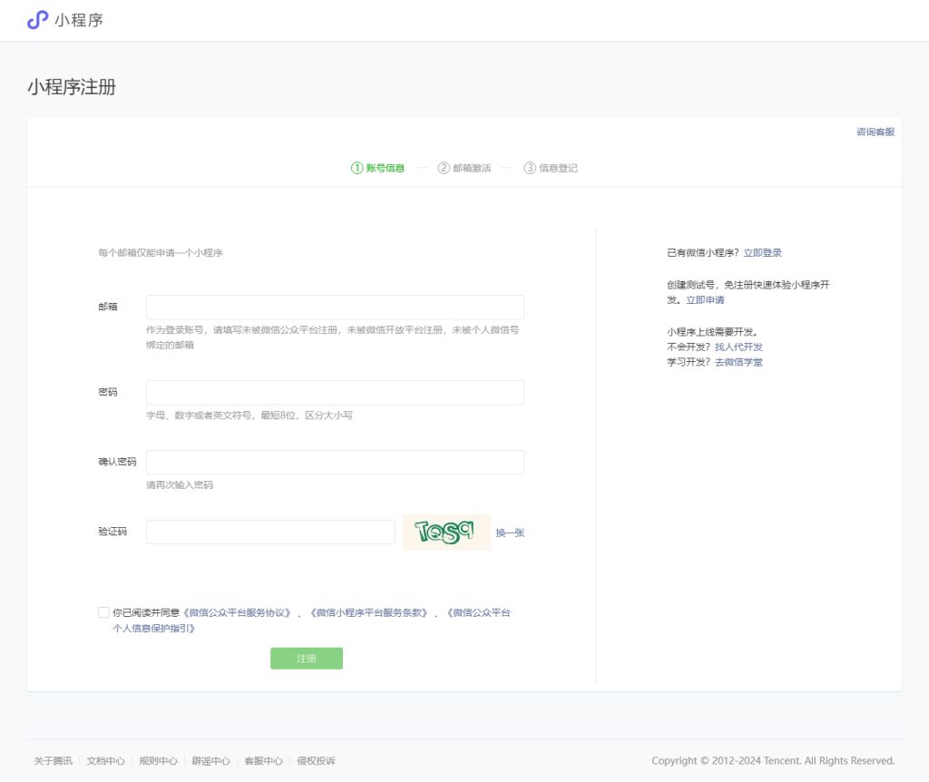The height and width of the screenshot is (782, 929).
Task: Open 微信公众平台服务协议 link
Action: click(x=237, y=612)
